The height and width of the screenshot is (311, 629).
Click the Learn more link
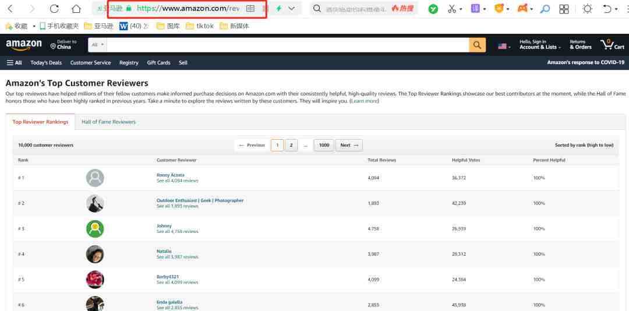[364, 101]
